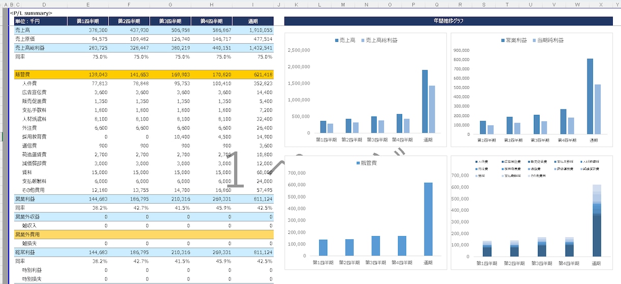Click the cell with value 378,300
The image size is (621, 284).
(x=88, y=31)
